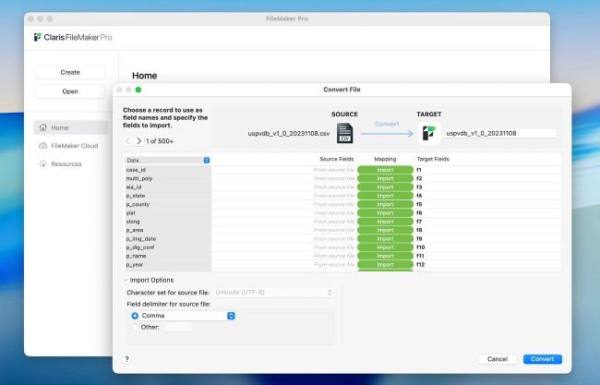
Task: Select the Other delimiter radio button
Action: [x=135, y=327]
